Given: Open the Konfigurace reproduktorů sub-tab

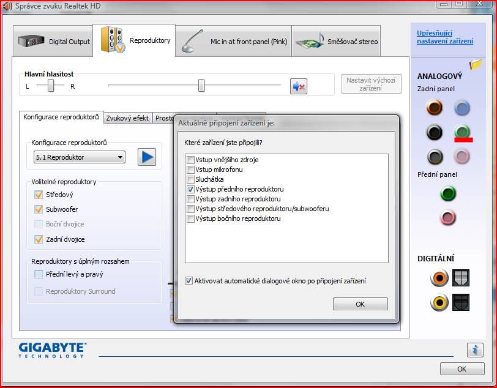Looking at the screenshot, I should (61, 117).
